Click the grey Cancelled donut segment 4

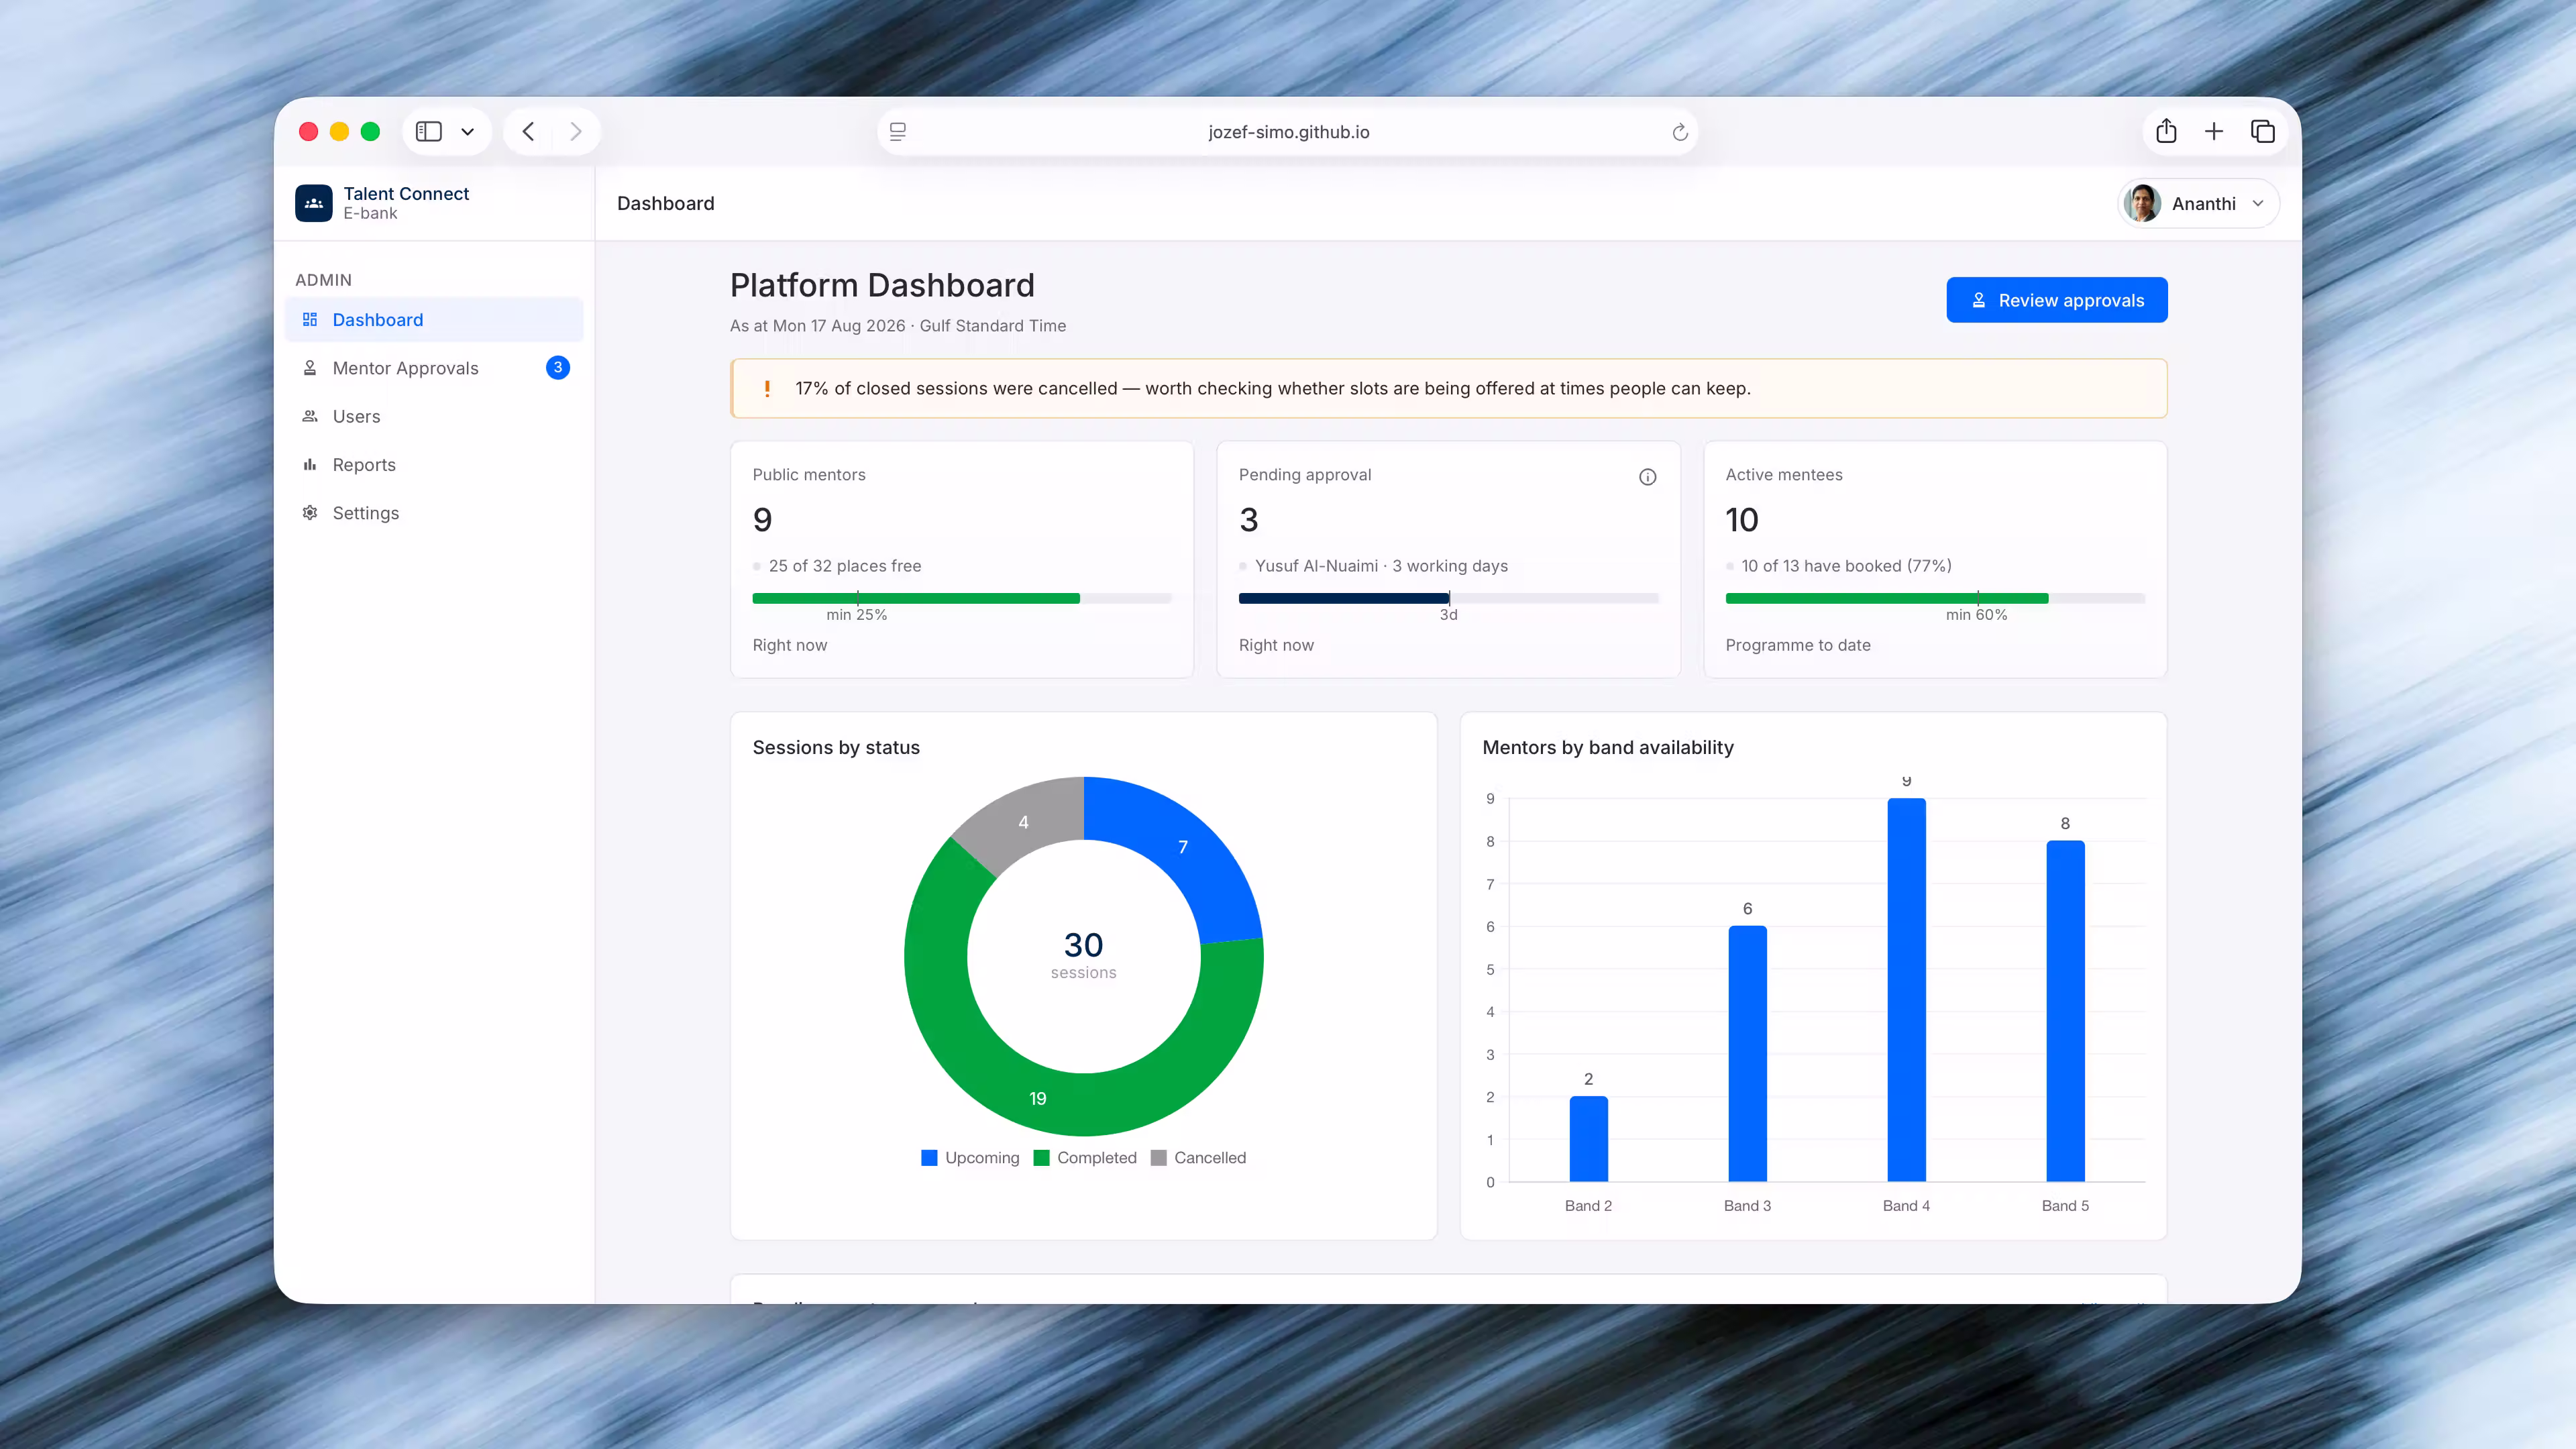pyautogui.click(x=1023, y=823)
